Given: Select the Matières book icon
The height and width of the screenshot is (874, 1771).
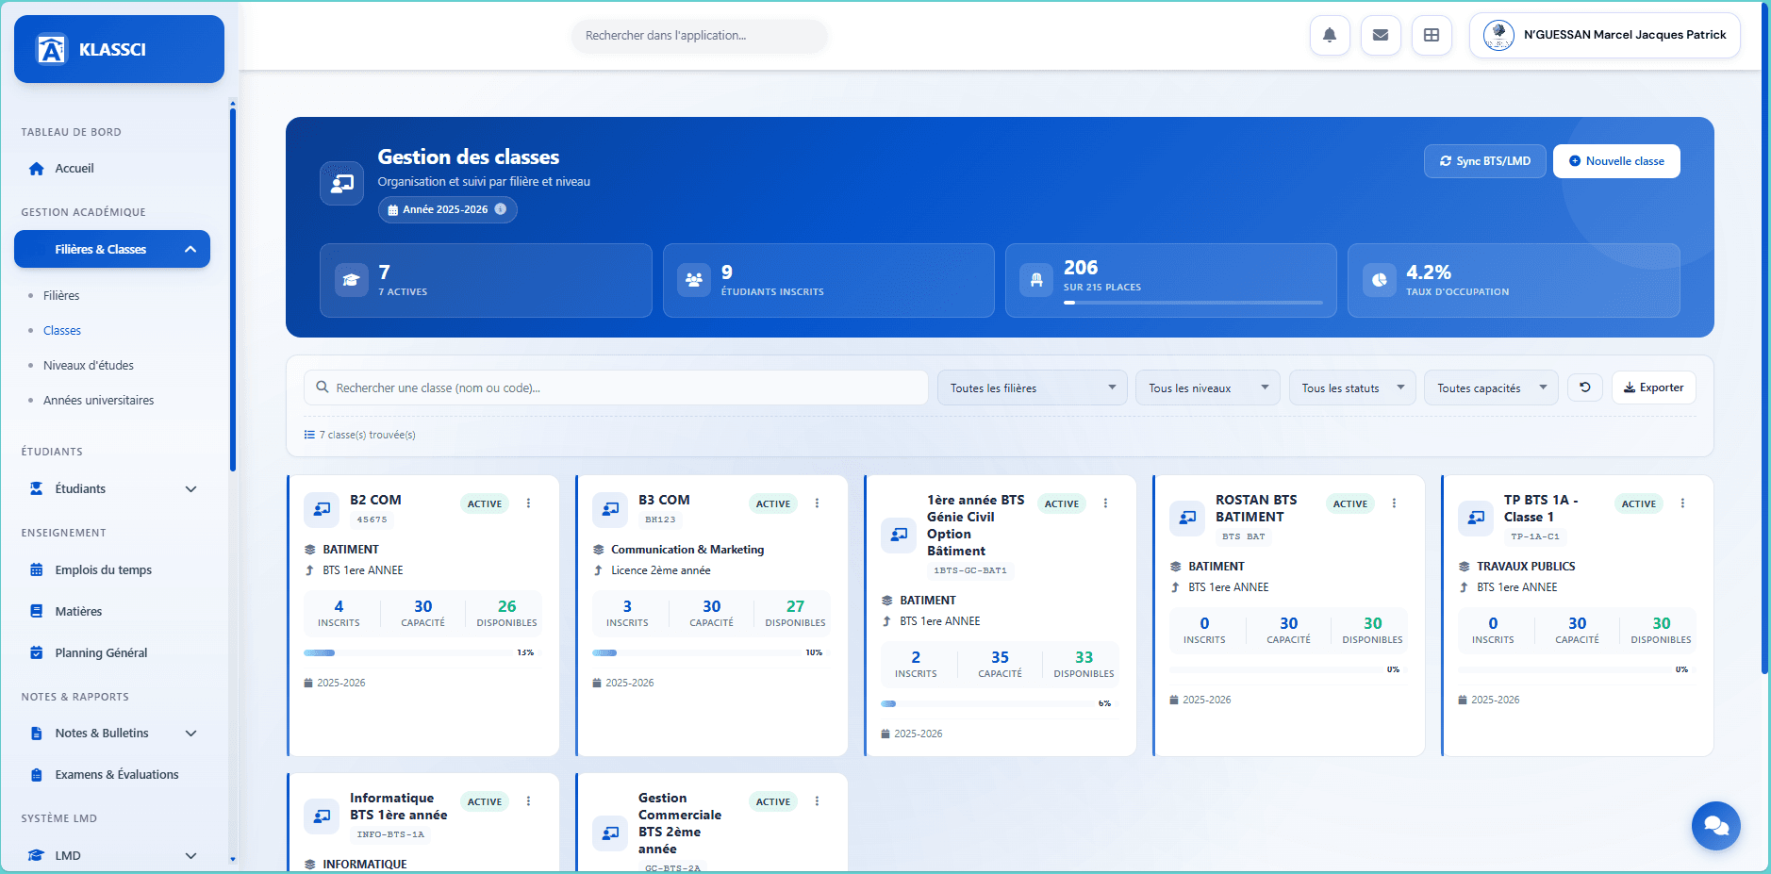Looking at the screenshot, I should coord(35,611).
